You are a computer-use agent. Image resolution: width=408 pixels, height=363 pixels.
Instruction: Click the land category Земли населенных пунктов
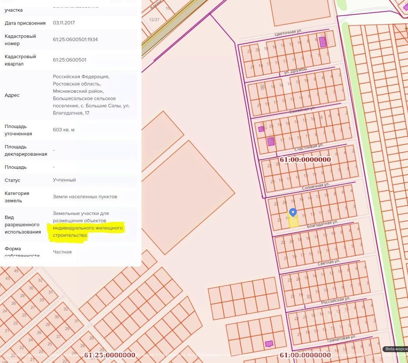click(85, 196)
